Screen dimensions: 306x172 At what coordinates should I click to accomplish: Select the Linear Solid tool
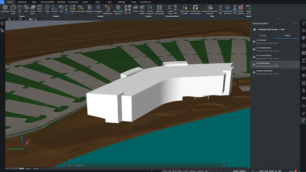tap(170, 10)
